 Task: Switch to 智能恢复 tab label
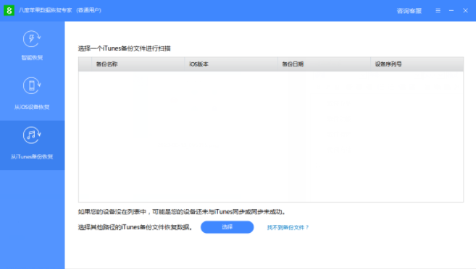pyautogui.click(x=32, y=58)
